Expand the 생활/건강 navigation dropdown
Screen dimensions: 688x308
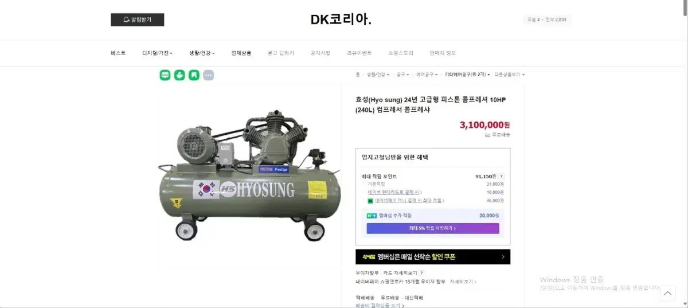pyautogui.click(x=202, y=53)
